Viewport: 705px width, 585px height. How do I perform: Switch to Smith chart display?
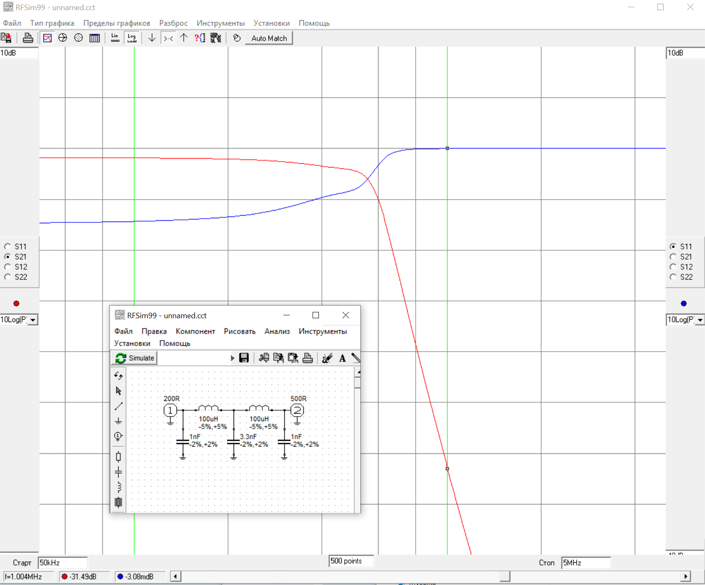click(63, 38)
